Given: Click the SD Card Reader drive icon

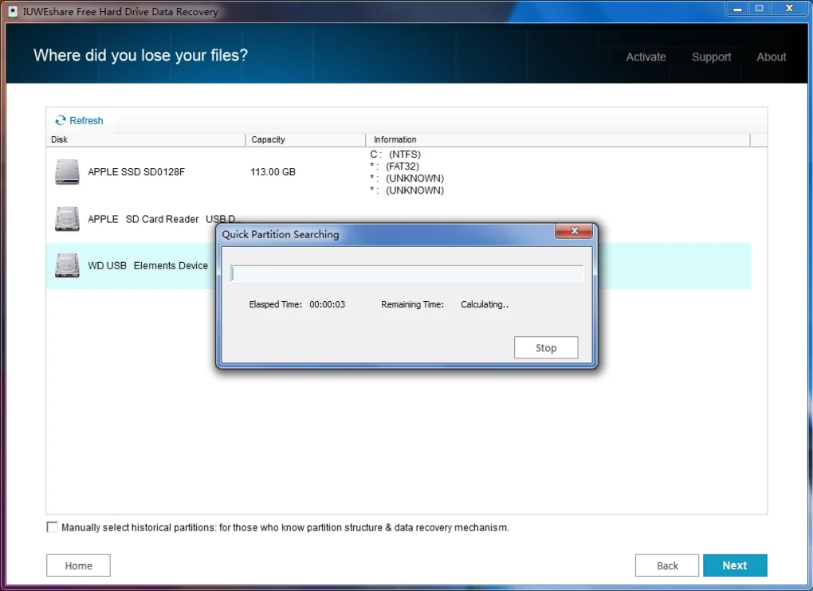Looking at the screenshot, I should coord(67,219).
